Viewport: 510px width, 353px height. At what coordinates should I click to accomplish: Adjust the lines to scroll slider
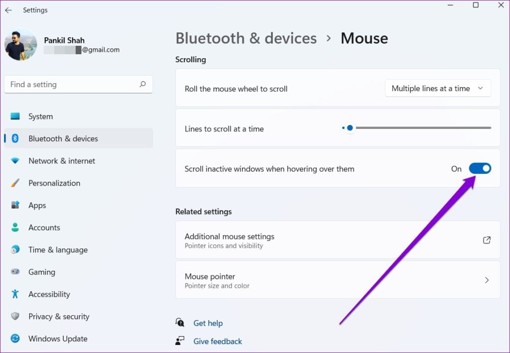pyautogui.click(x=350, y=128)
